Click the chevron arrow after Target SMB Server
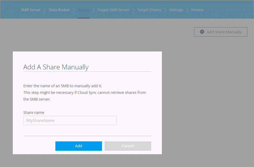The width and height of the screenshot is (254, 167). tap(133, 10)
